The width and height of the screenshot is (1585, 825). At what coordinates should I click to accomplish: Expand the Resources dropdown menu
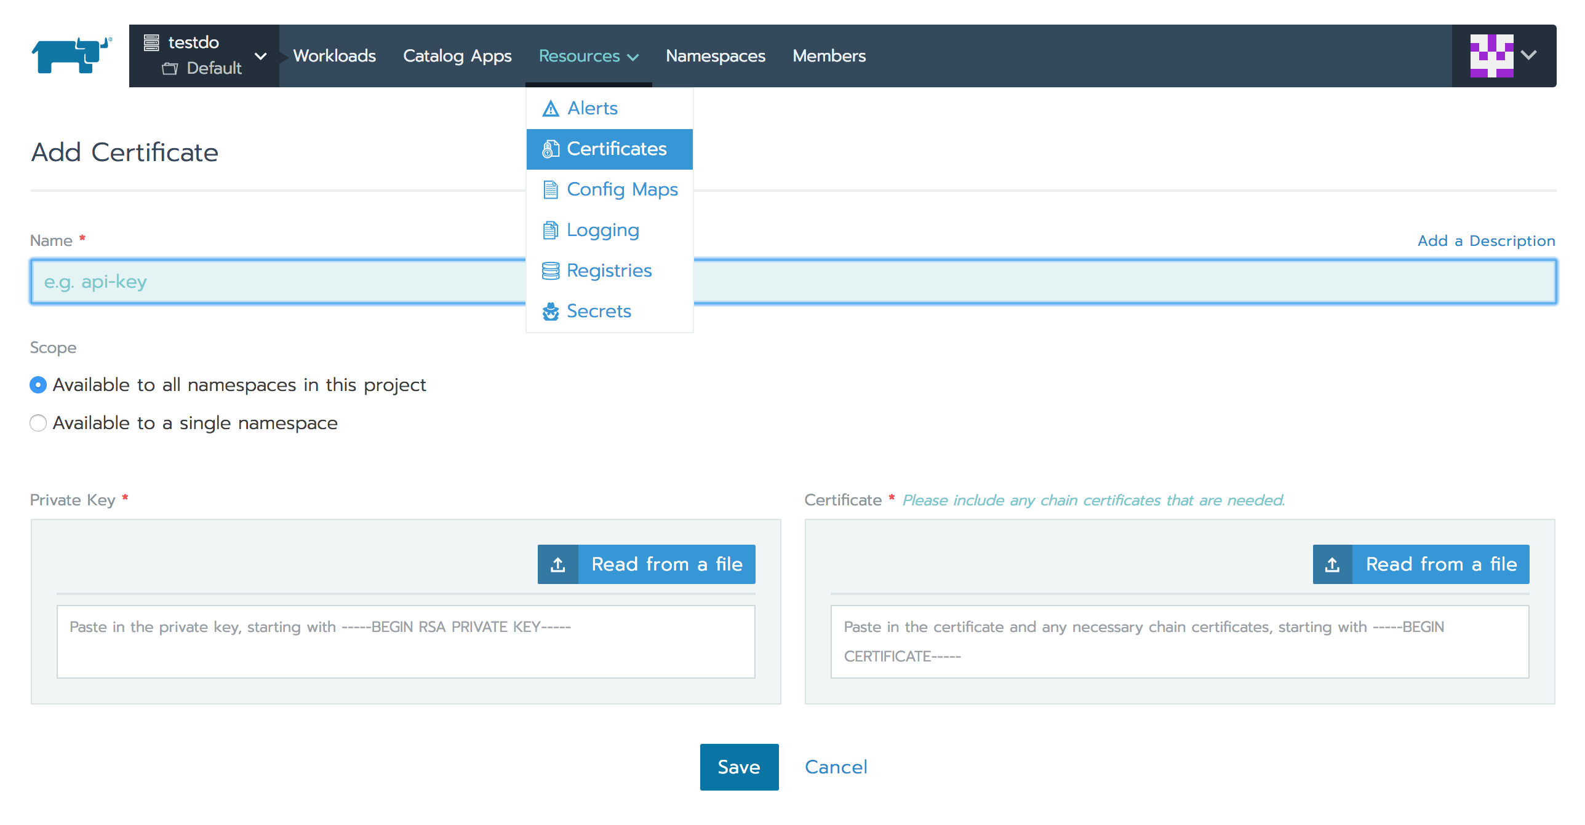588,55
